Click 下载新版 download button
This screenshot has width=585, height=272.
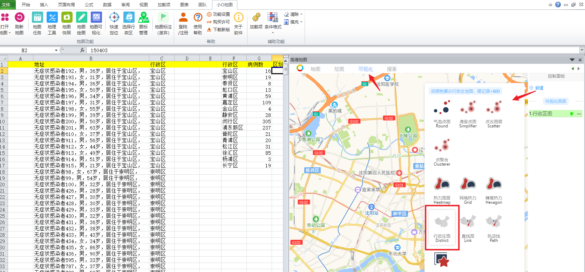click(x=219, y=29)
